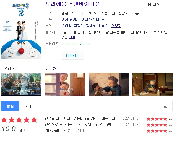Open director 야마자키 타카시's page

click(94, 20)
